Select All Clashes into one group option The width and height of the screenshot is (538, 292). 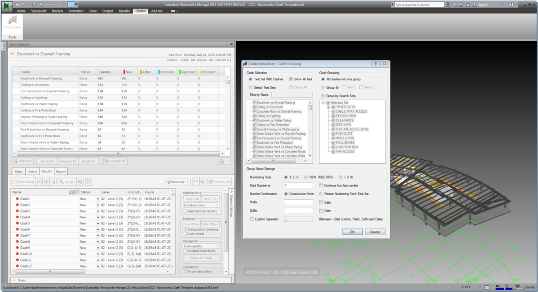coord(323,79)
